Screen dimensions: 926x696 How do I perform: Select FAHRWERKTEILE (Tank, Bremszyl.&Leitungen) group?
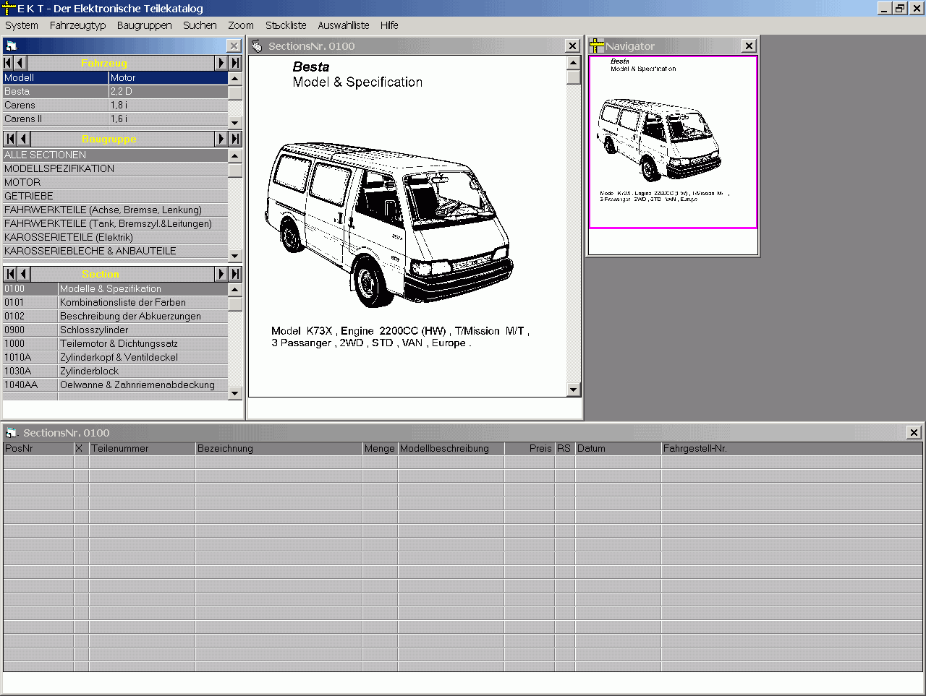115,224
